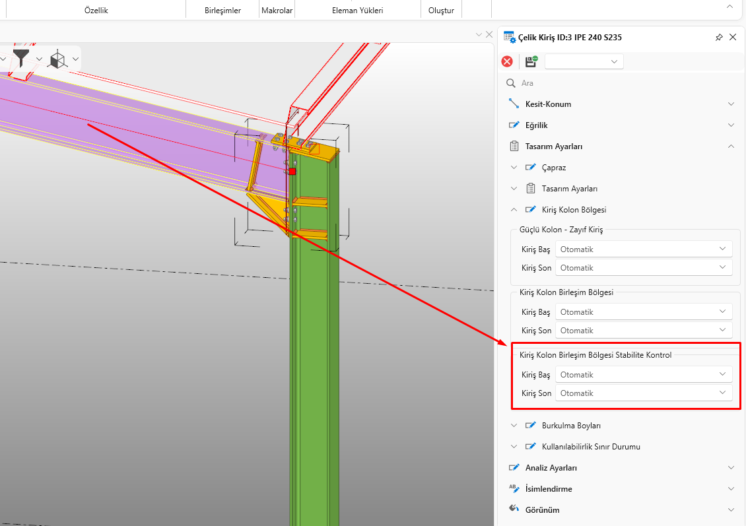Click the 3D view cube icon

point(58,59)
